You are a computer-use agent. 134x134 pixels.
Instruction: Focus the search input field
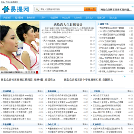[x=61, y=9]
